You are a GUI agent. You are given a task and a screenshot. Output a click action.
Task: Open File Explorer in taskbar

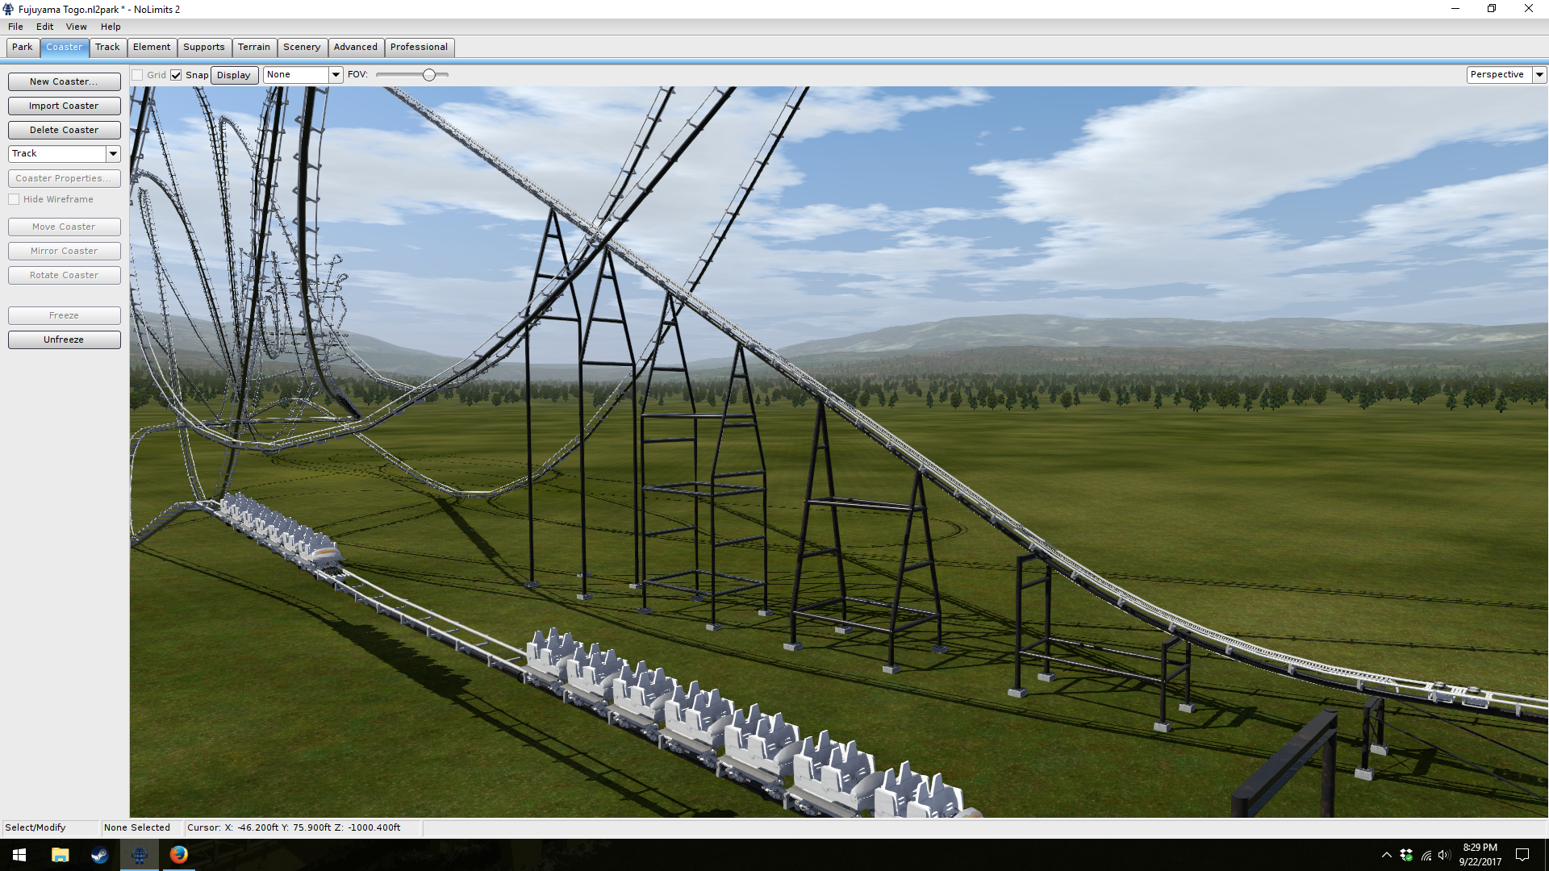(60, 855)
